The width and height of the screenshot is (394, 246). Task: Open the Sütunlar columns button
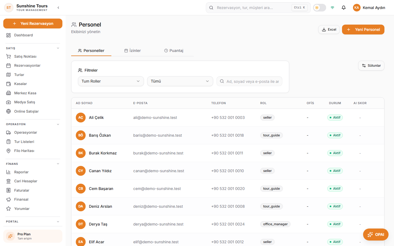(x=371, y=66)
